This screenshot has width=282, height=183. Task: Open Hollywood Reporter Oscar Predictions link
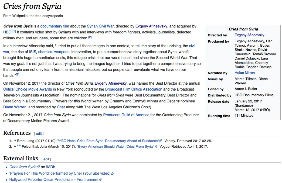54,179
